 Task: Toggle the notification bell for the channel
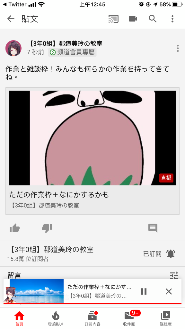171,254
